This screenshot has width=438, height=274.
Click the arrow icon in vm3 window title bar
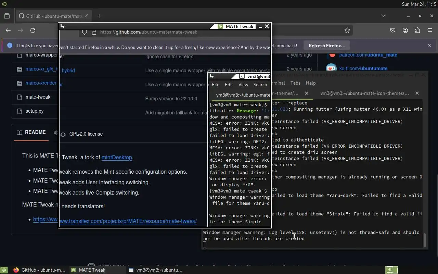pos(212,76)
